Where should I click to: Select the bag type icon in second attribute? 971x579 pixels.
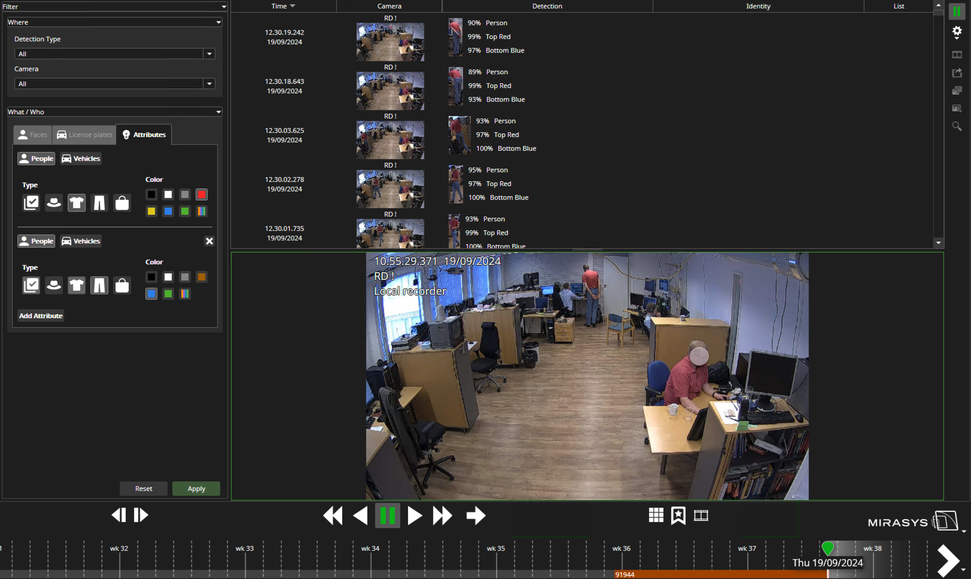(122, 285)
